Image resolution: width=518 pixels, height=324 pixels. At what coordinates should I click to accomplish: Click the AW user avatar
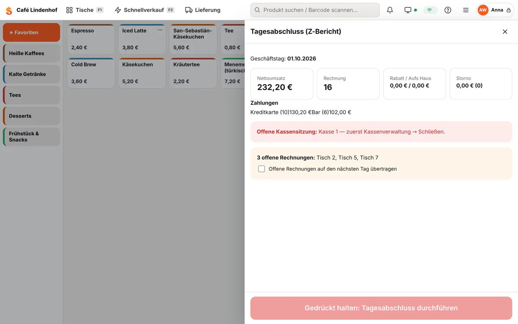coord(483,10)
